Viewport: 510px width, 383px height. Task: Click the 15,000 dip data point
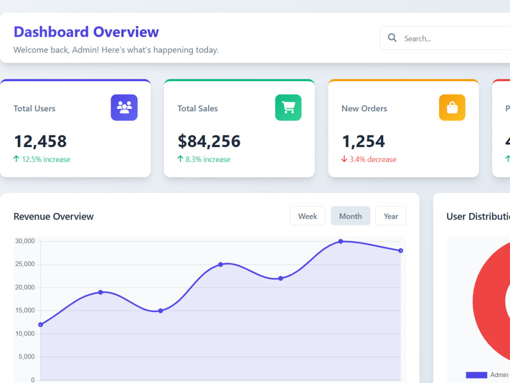click(x=161, y=310)
